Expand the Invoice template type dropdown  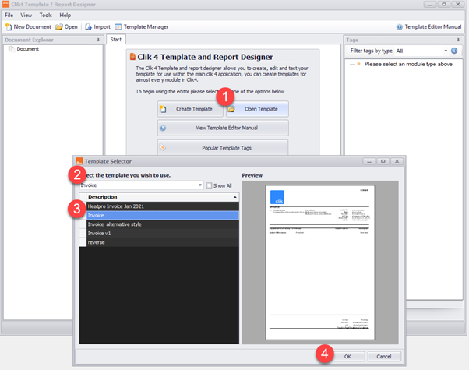click(200, 185)
